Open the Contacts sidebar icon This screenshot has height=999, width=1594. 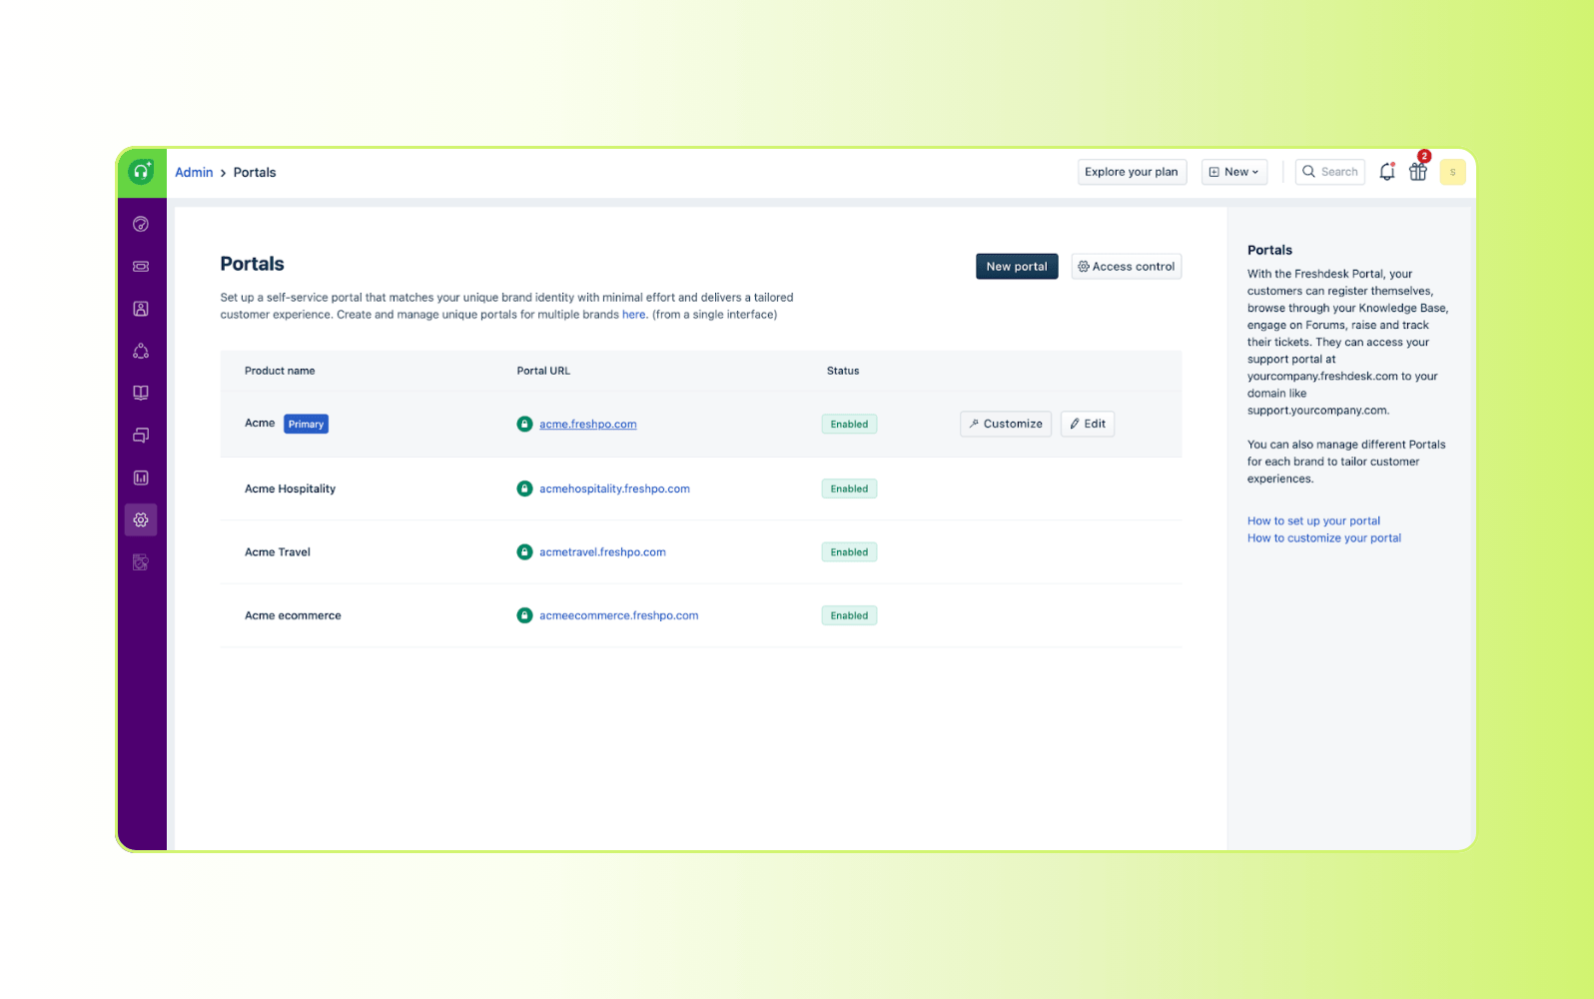pyautogui.click(x=141, y=309)
